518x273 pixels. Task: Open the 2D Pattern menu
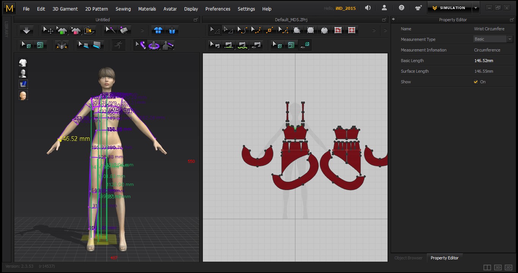96,9
